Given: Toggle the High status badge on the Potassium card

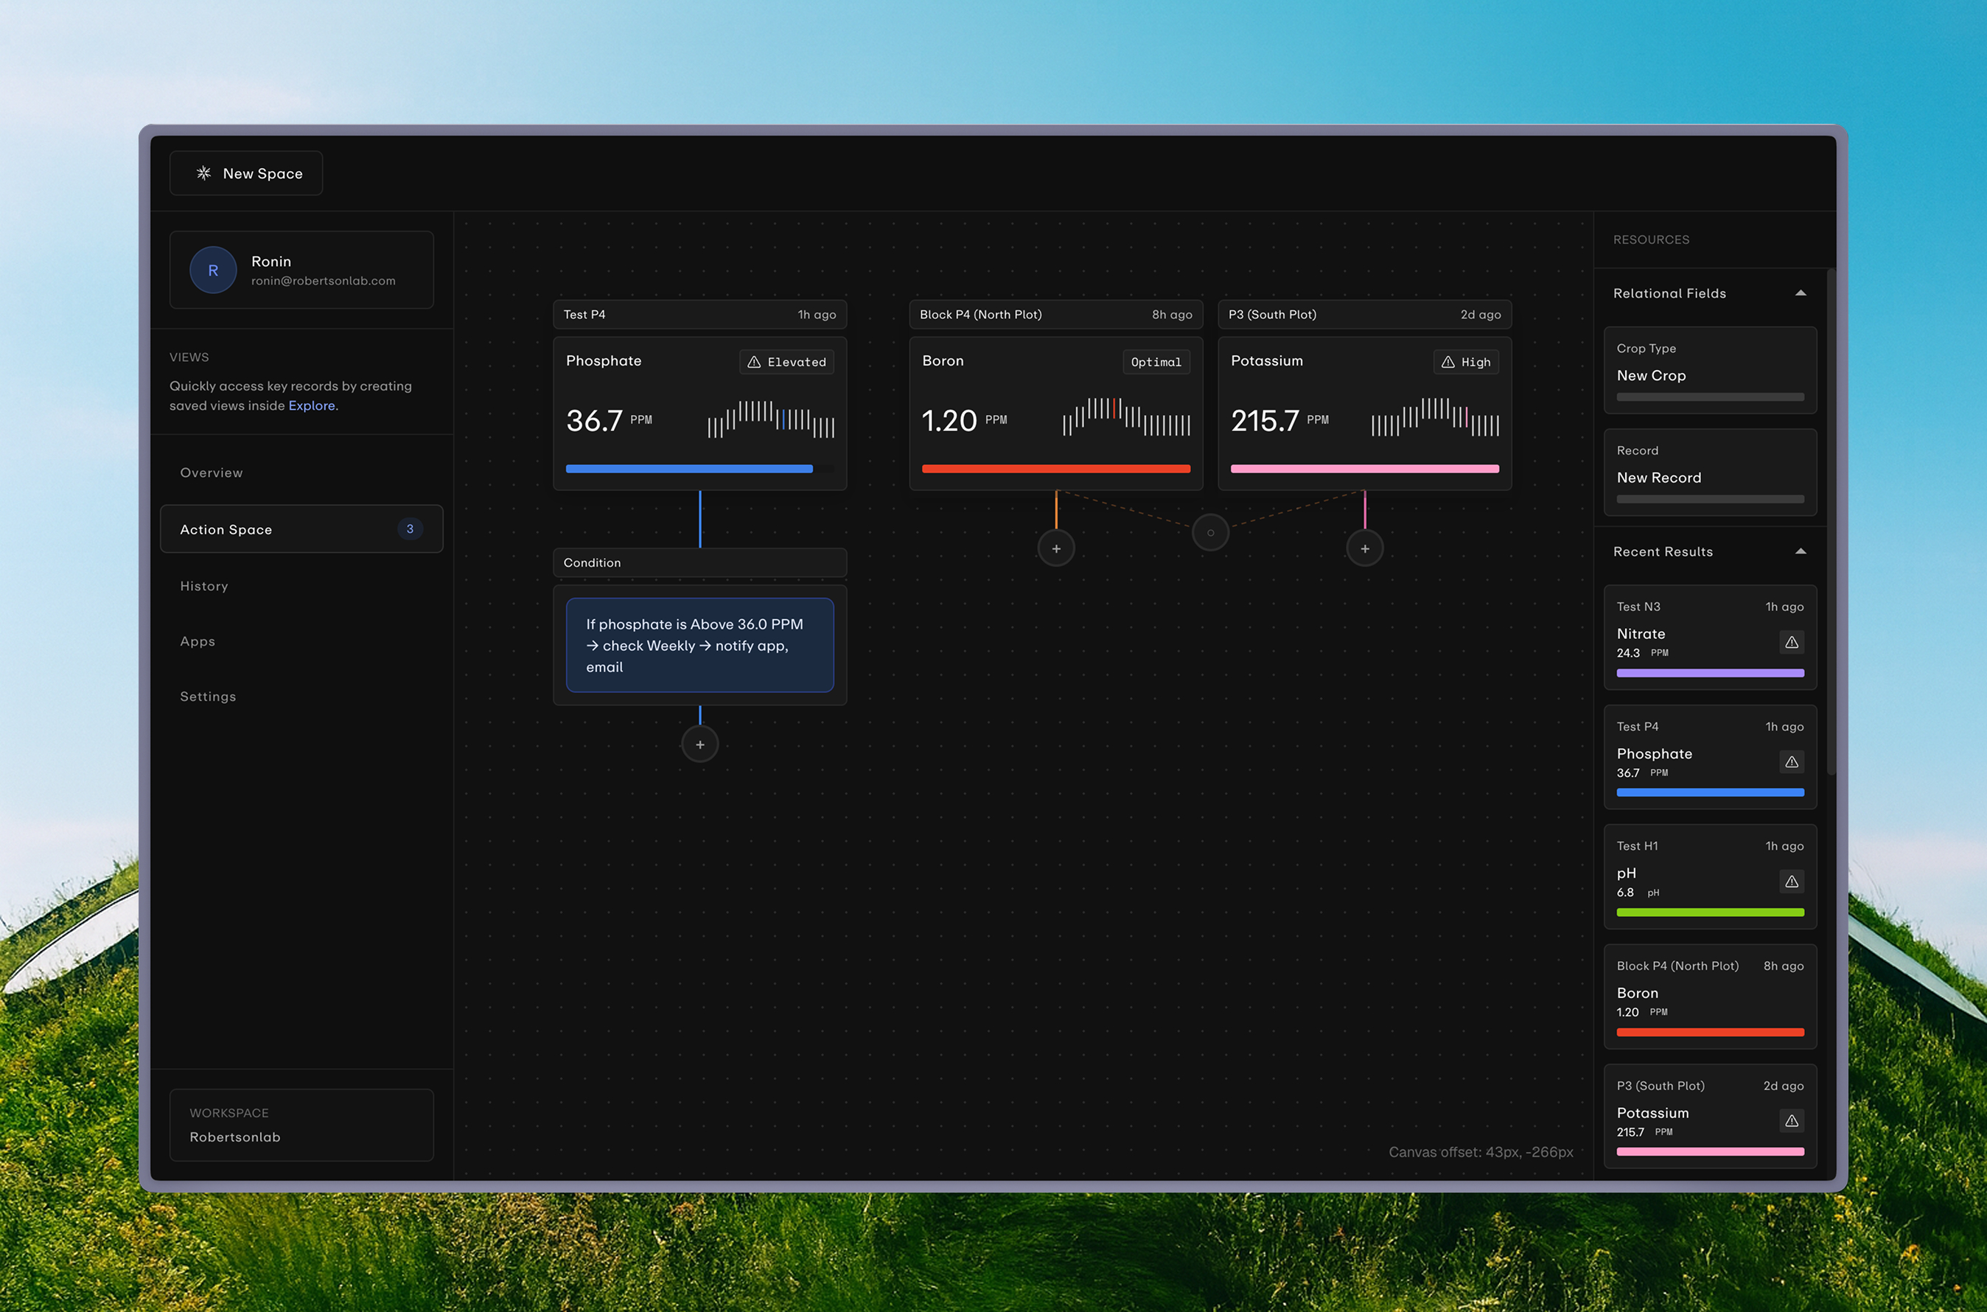Looking at the screenshot, I should point(1466,361).
